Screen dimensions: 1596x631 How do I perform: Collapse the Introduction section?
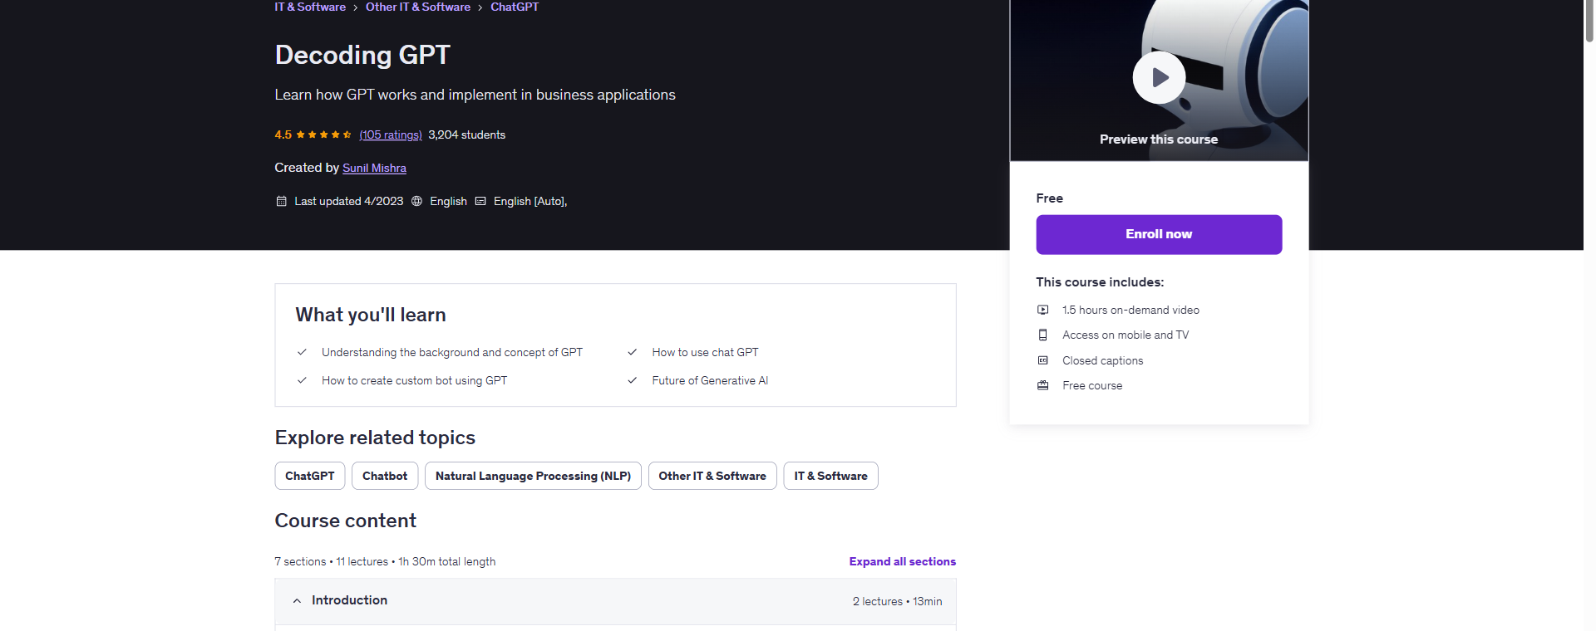297,600
